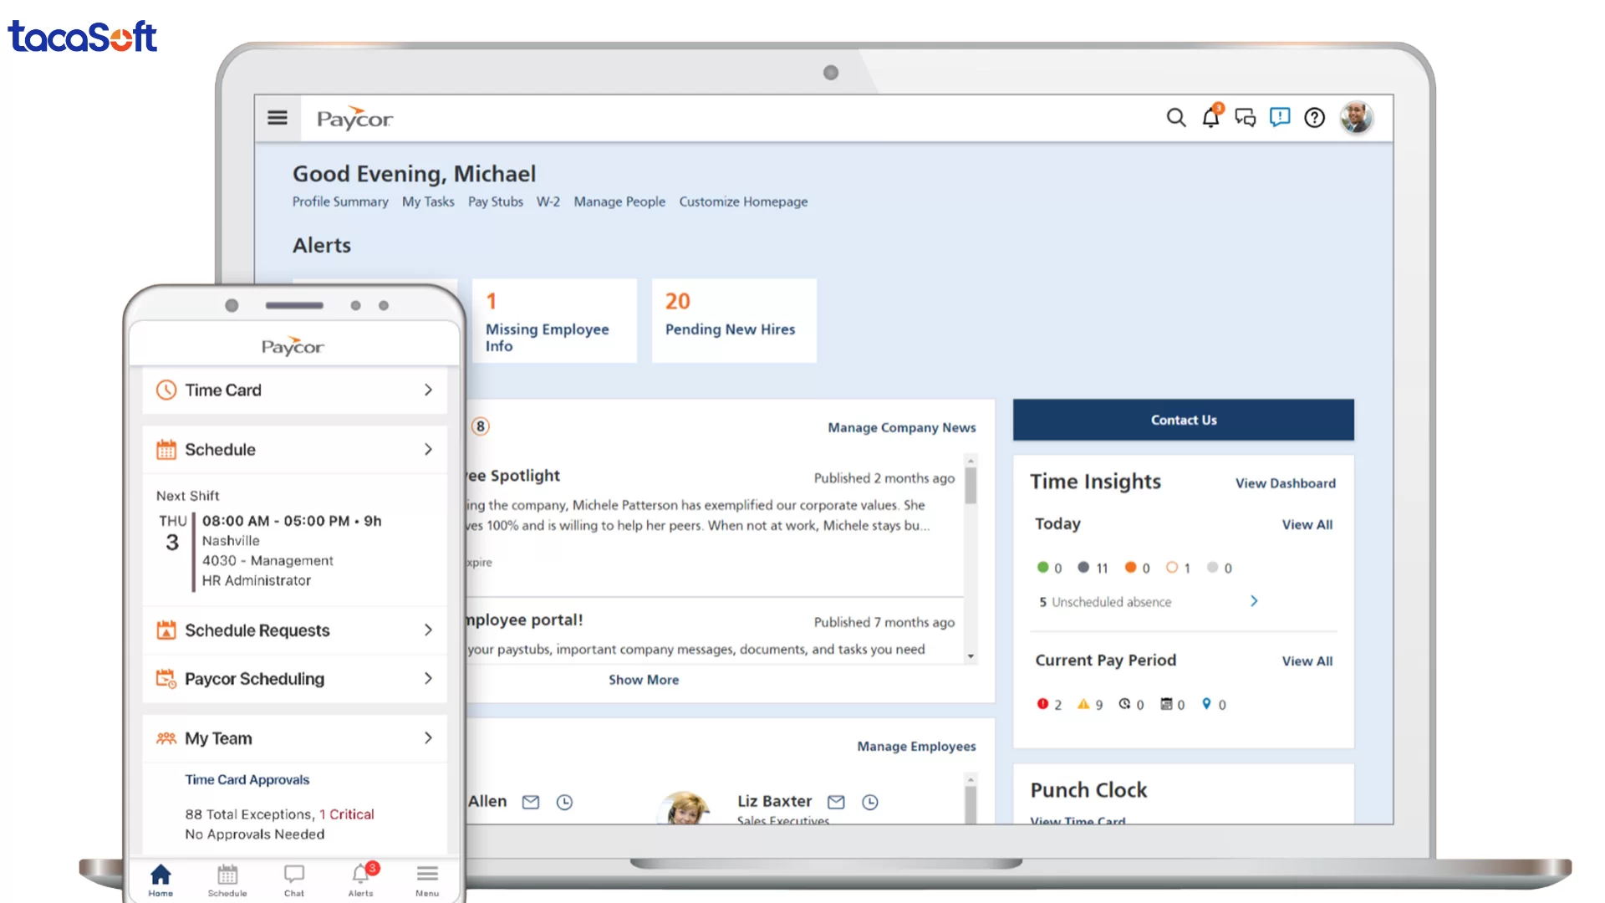The height and width of the screenshot is (903, 1605).
Task: Tap the Home icon in mobile bar
Action: [160, 879]
